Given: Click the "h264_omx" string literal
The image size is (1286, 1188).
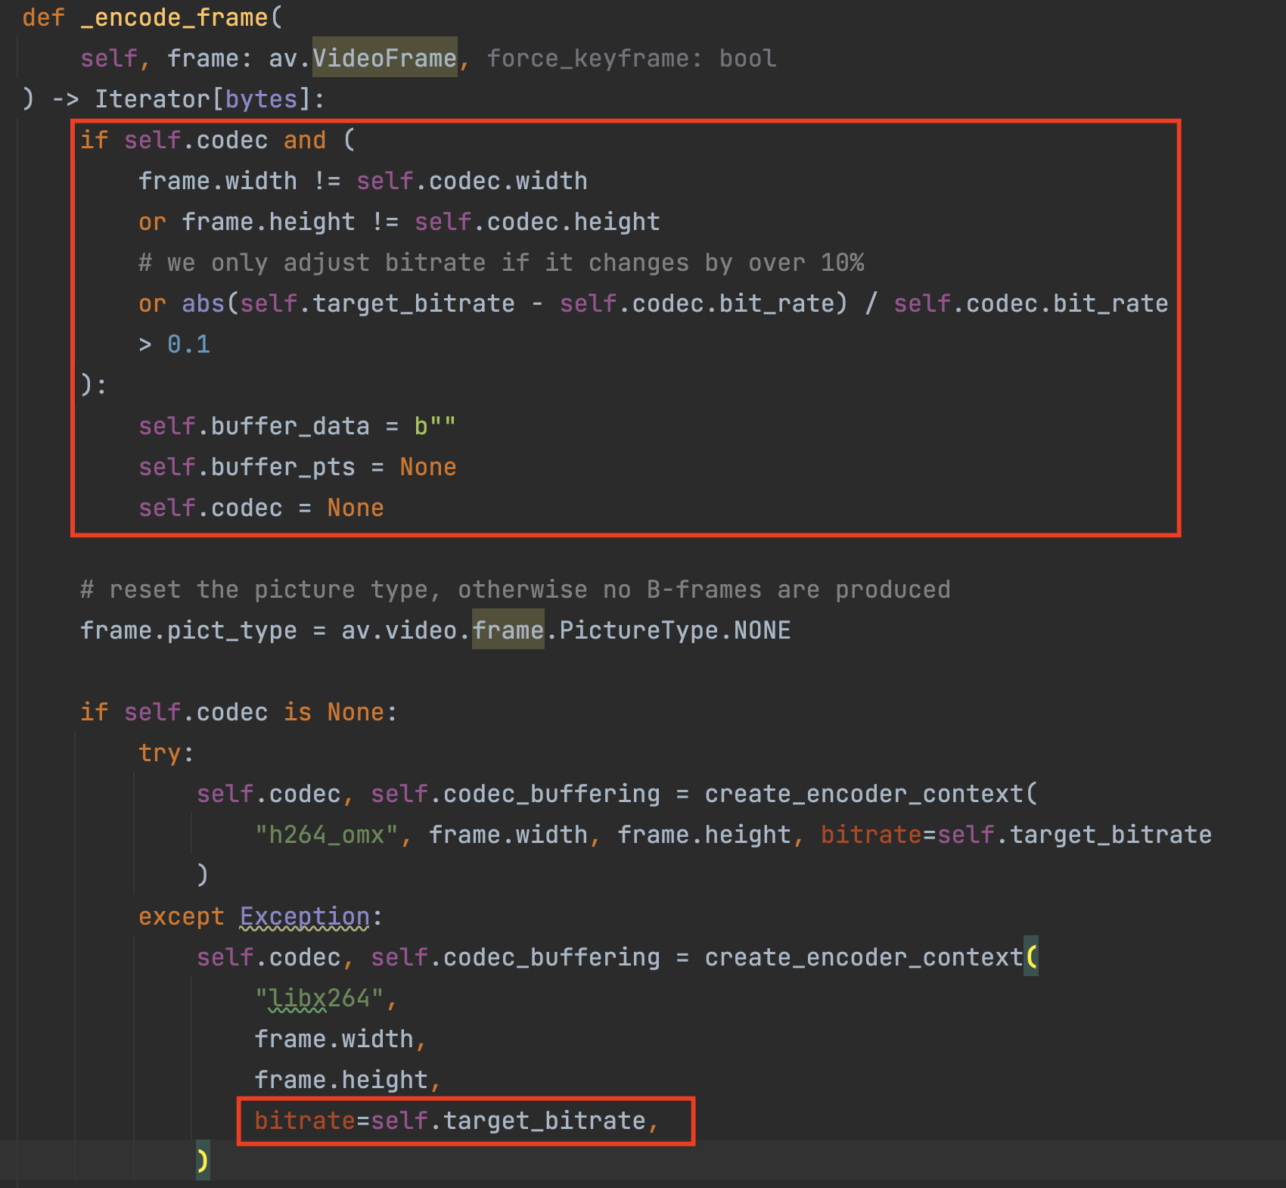Looking at the screenshot, I should (327, 835).
